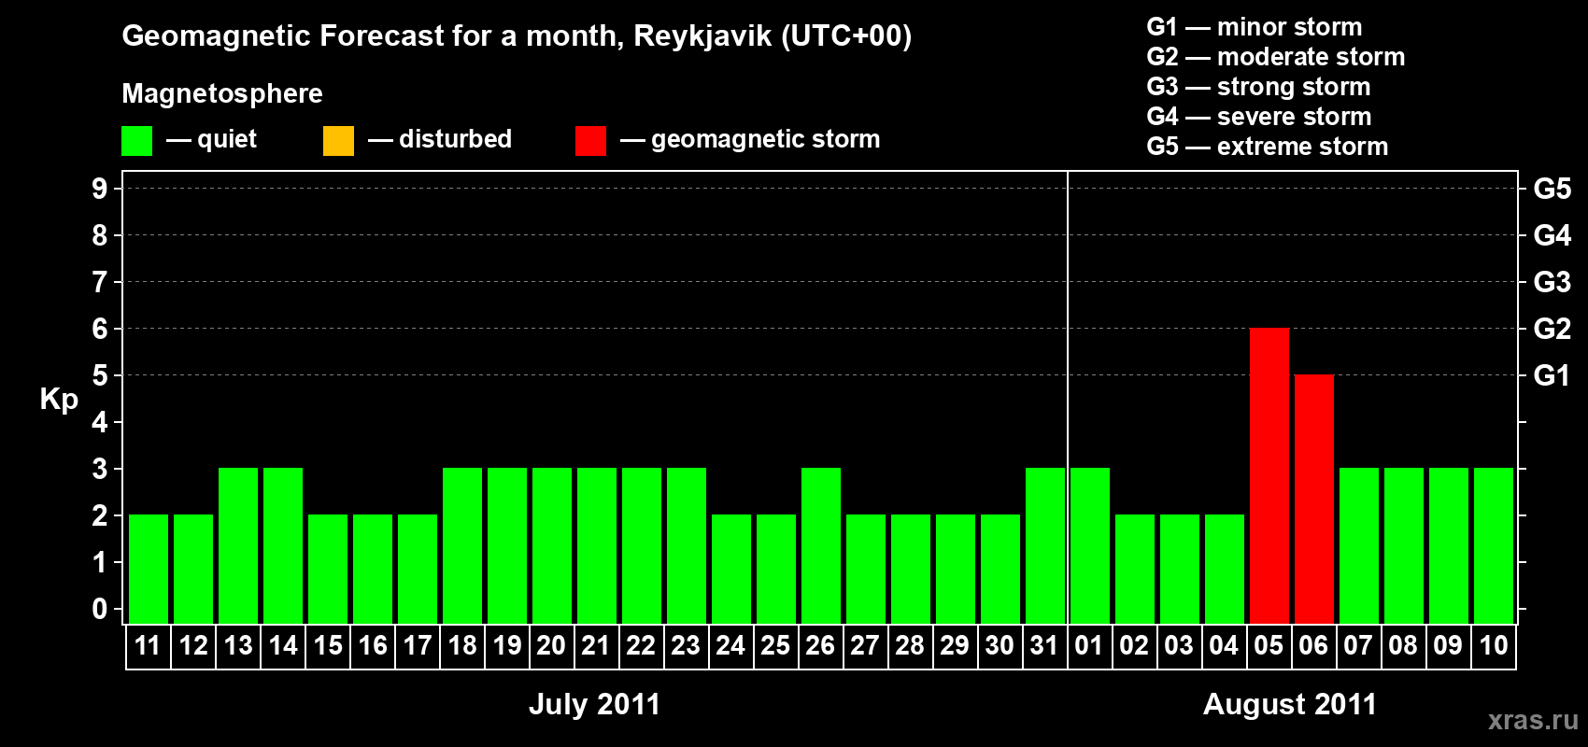Click the Kp axis title
1588x747 pixels.
59,400
